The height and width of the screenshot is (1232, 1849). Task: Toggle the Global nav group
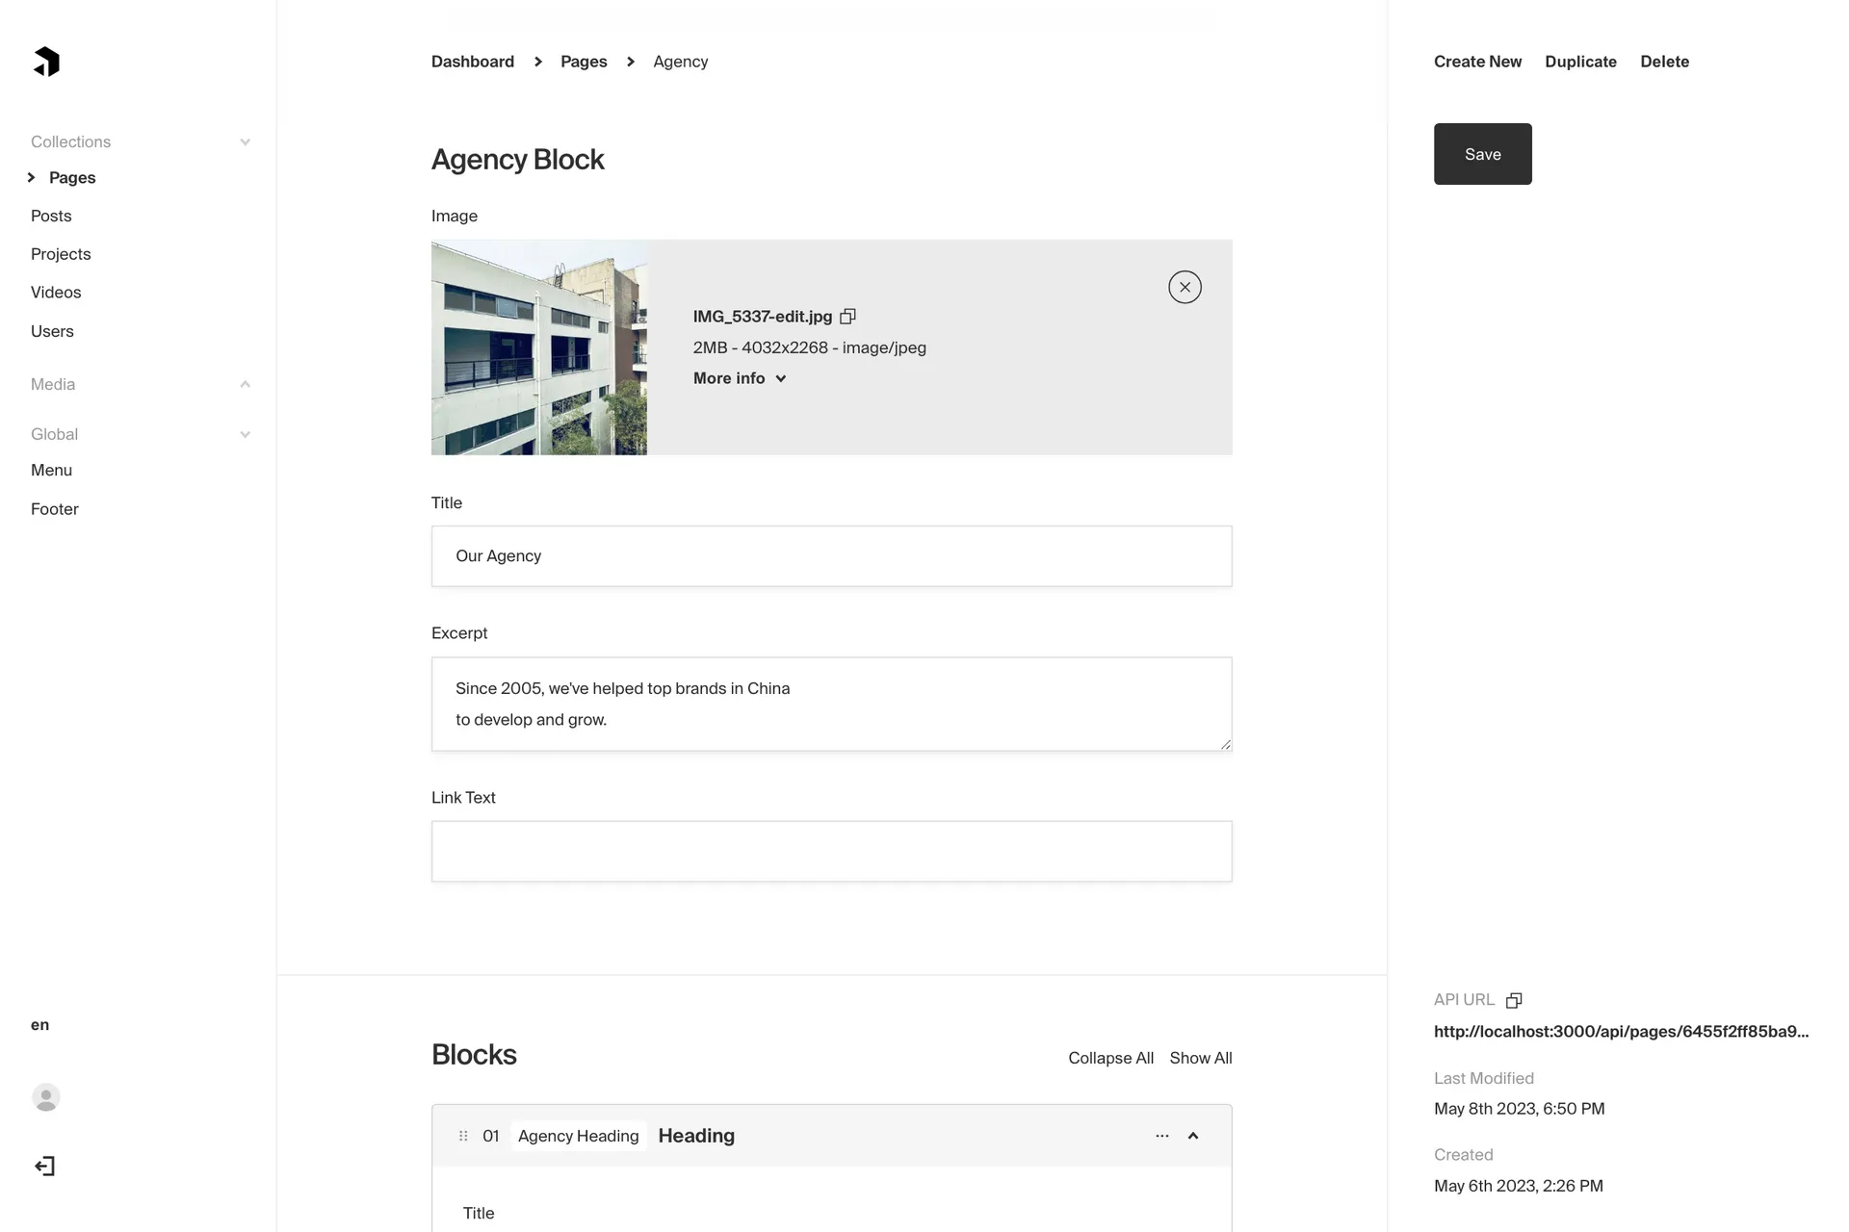(245, 434)
